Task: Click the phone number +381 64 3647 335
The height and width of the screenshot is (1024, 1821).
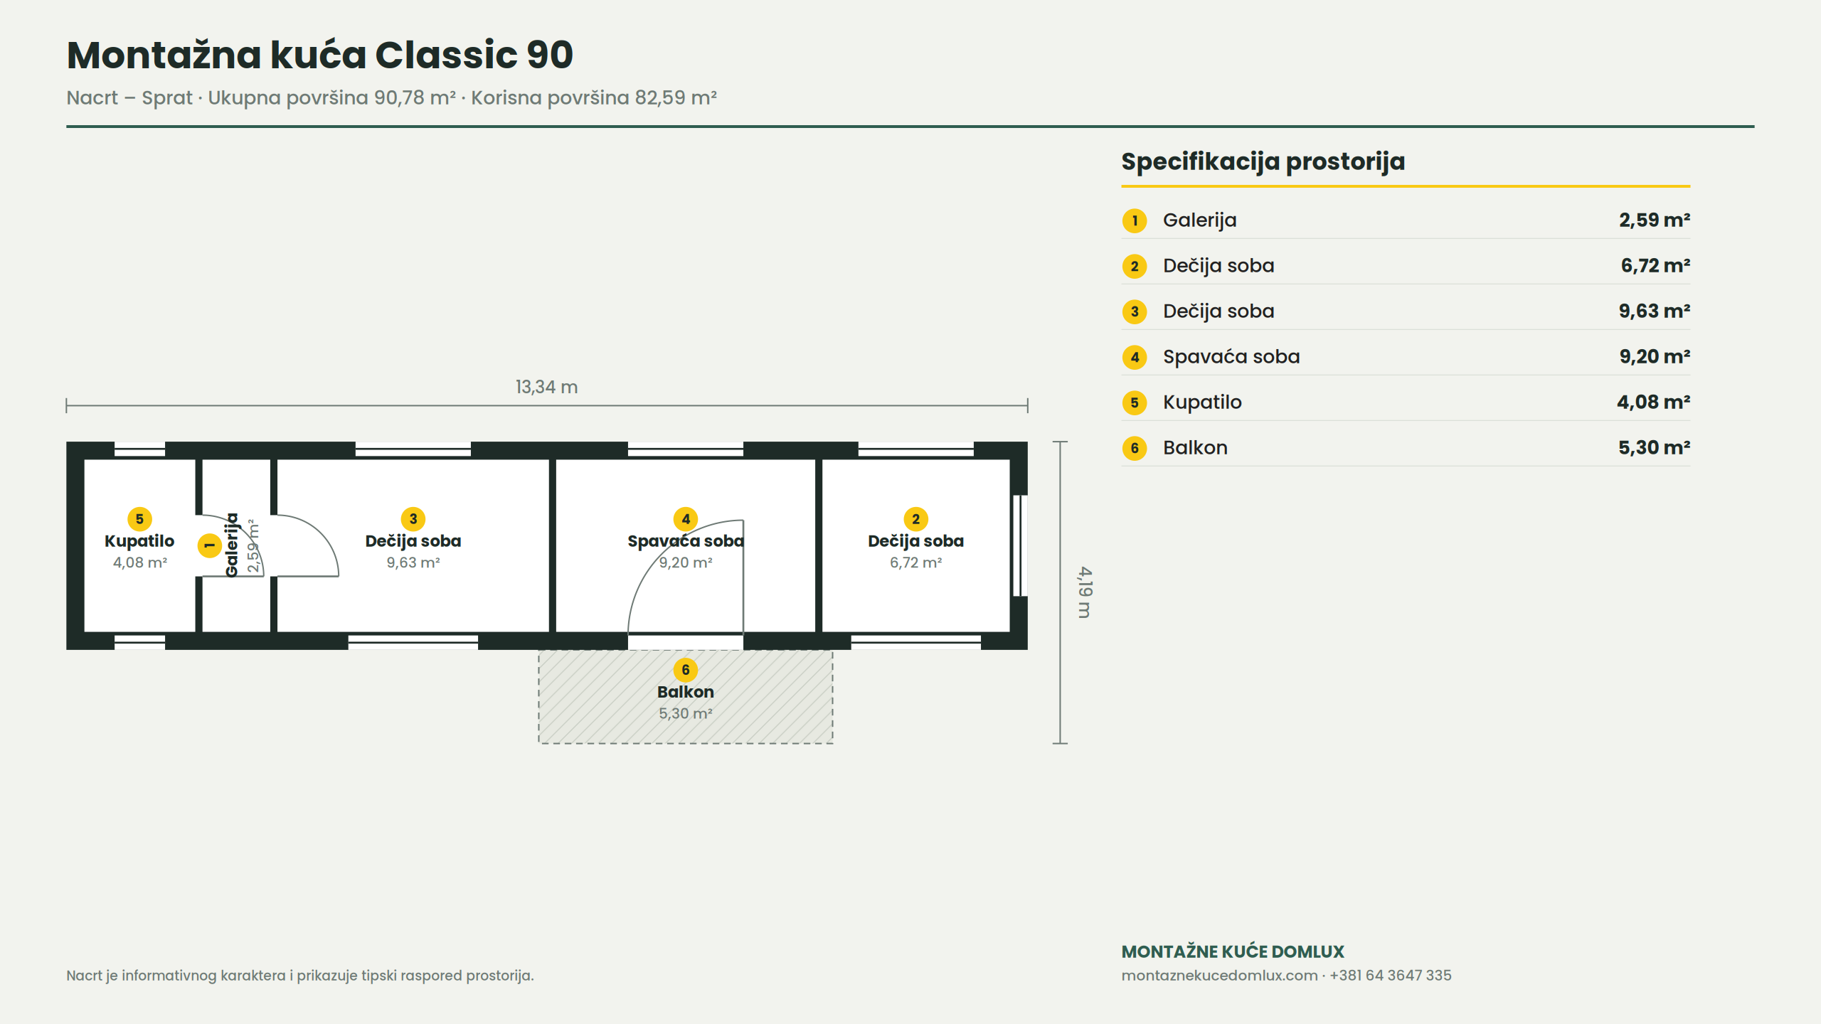Action: (1390, 976)
